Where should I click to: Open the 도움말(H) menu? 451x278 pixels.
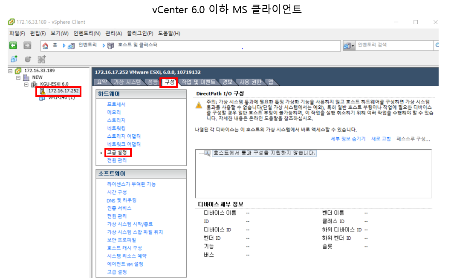tap(169, 33)
